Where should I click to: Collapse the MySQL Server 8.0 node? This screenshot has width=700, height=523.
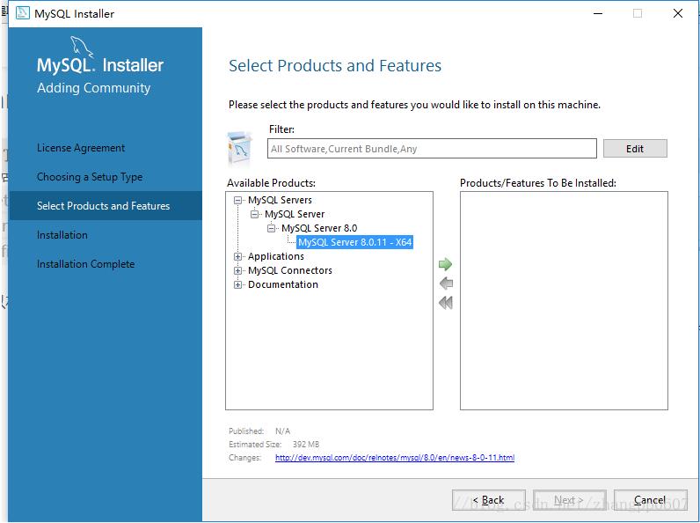[272, 229]
